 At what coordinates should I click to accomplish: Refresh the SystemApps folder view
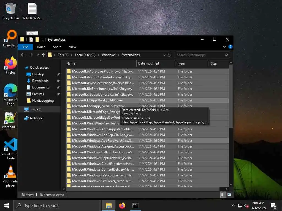click(169, 55)
